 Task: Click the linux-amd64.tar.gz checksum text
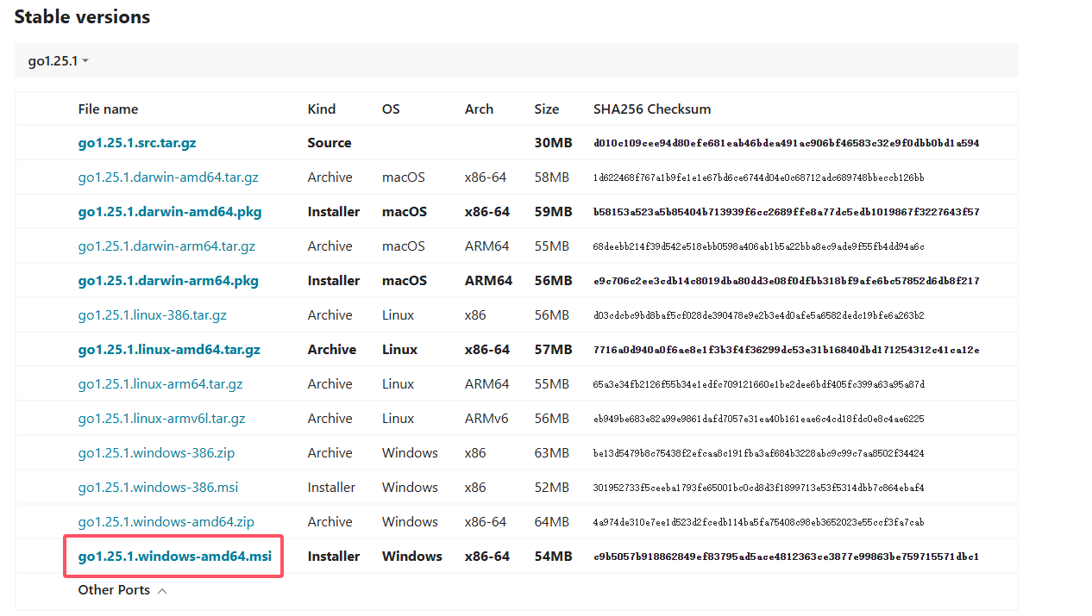pyautogui.click(x=785, y=350)
